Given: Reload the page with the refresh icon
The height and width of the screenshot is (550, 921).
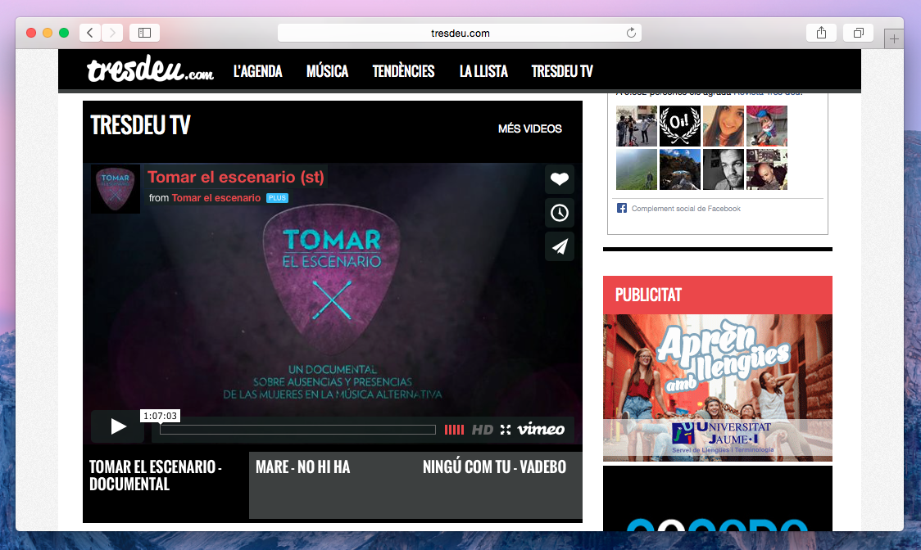Looking at the screenshot, I should [631, 33].
